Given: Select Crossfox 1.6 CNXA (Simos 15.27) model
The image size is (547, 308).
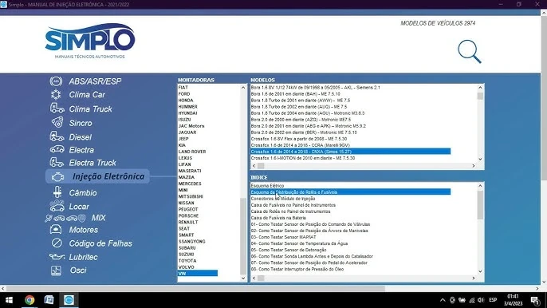Looking at the screenshot, I should pos(350,152).
